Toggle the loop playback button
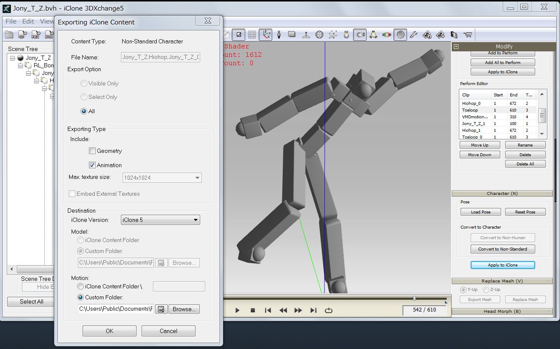The image size is (560, 349). pyautogui.click(x=329, y=310)
